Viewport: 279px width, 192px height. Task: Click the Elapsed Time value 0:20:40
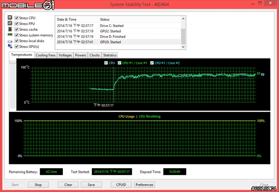[x=175, y=172]
